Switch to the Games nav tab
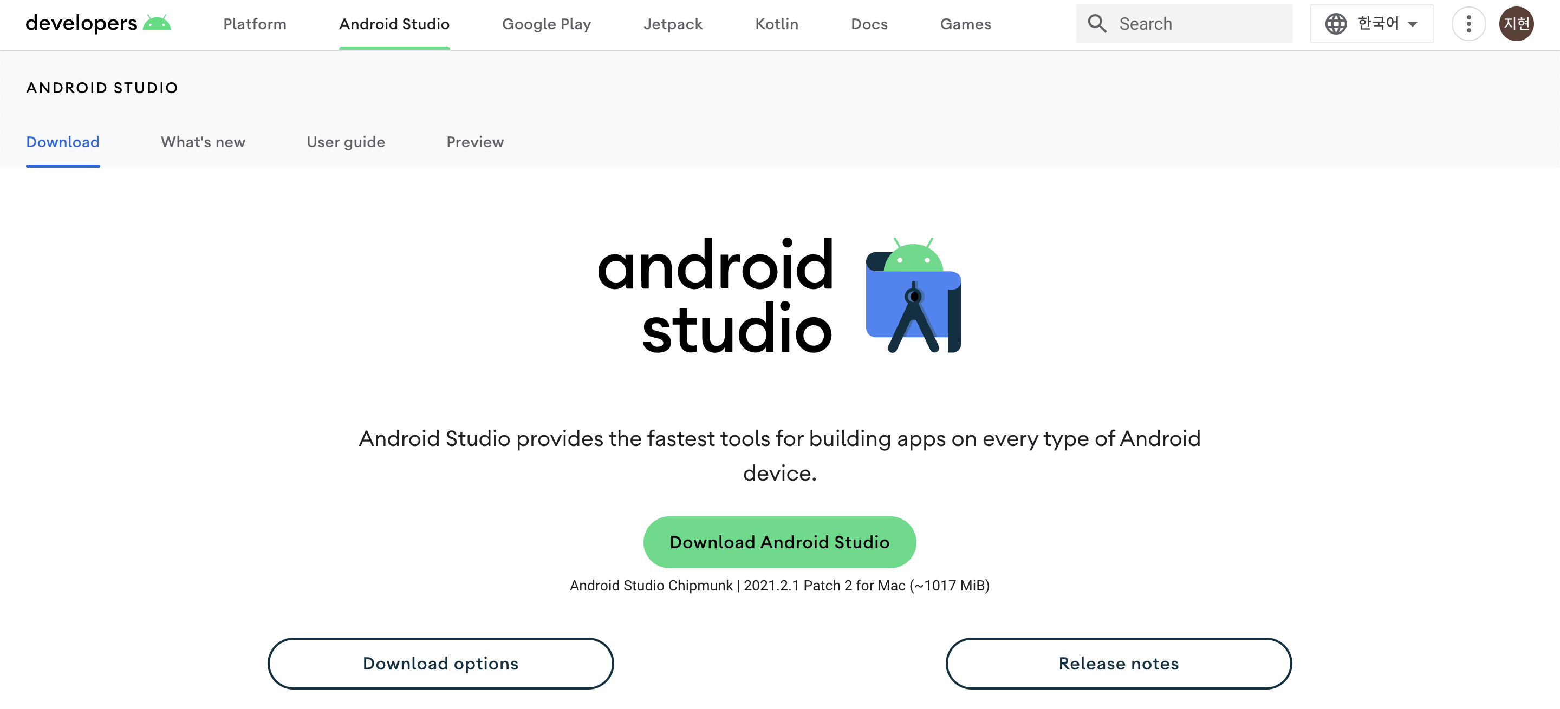Screen dimensions: 1560x709 [965, 24]
